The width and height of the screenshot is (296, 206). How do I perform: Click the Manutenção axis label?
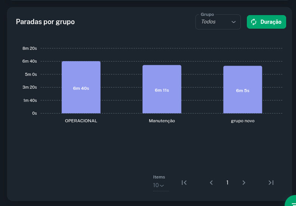point(162,121)
